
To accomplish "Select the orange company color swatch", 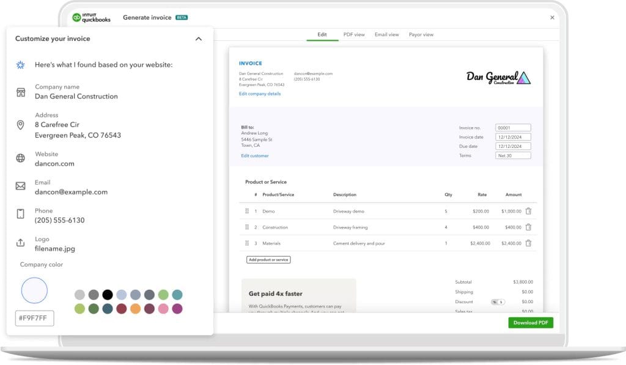I will [135, 309].
